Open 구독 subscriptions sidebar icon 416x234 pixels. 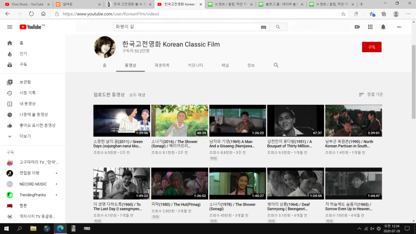click(10, 65)
